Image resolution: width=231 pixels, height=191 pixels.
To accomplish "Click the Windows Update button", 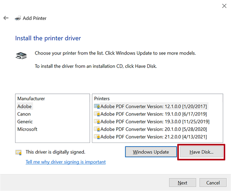I will coord(151,152).
